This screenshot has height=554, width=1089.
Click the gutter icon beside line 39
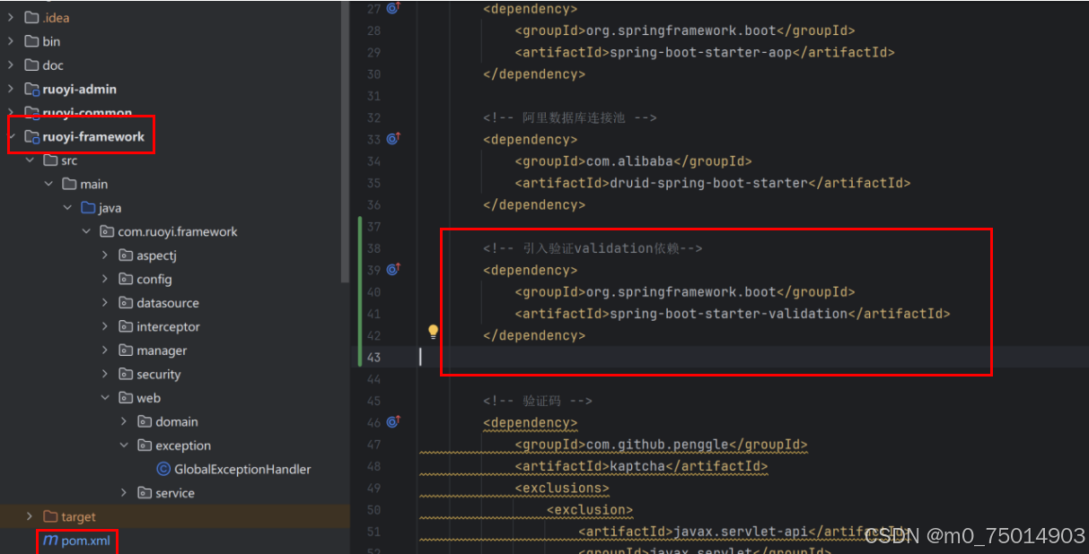[x=392, y=269]
